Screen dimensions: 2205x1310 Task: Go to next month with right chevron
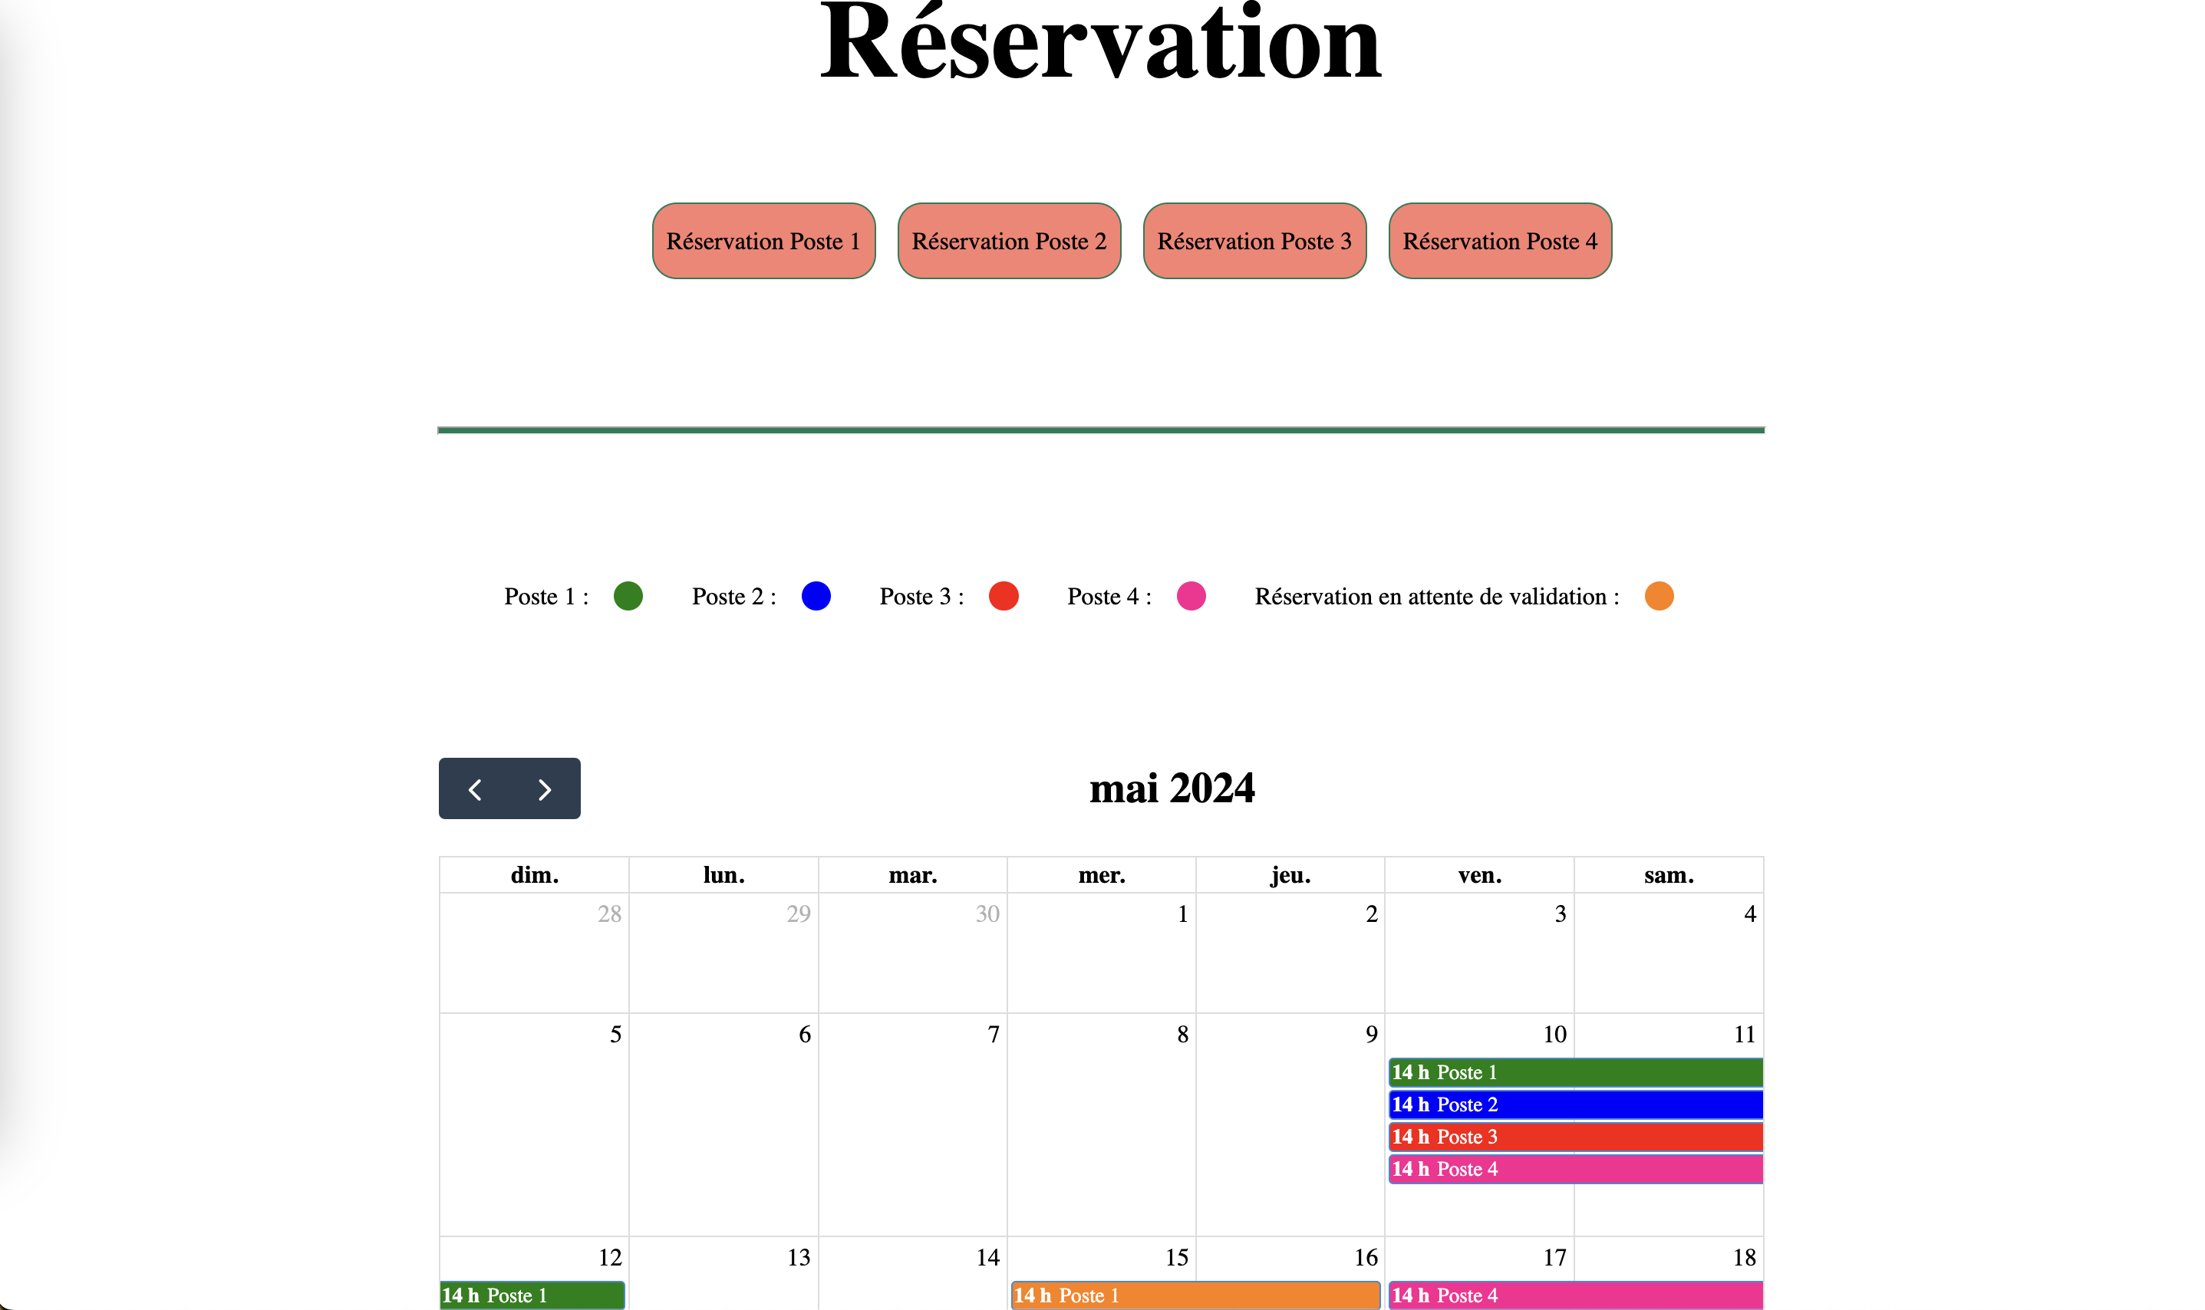544,789
